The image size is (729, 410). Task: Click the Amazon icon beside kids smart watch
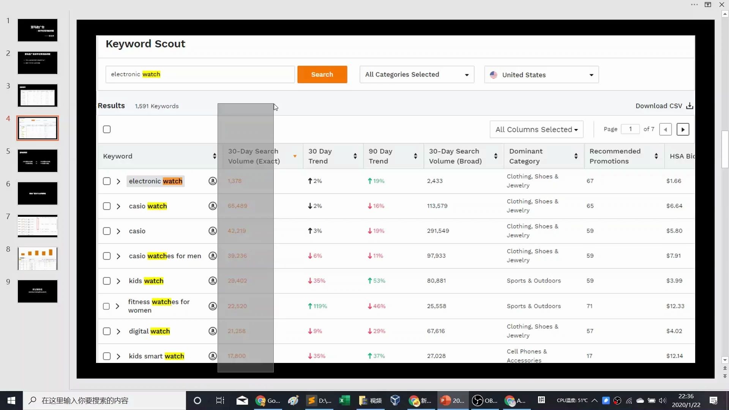point(213,356)
